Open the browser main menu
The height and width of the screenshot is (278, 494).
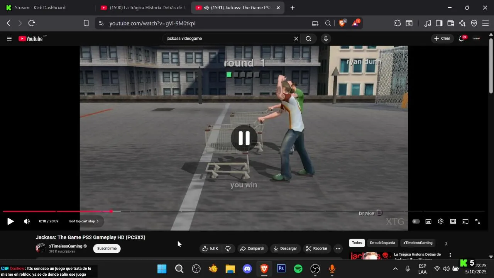tap(486, 23)
